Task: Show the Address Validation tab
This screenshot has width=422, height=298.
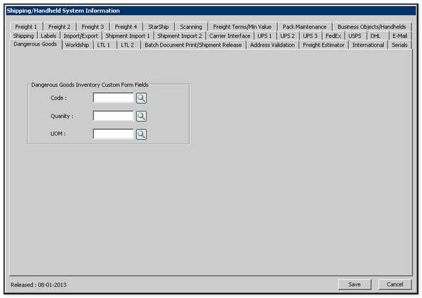Action: coord(272,45)
